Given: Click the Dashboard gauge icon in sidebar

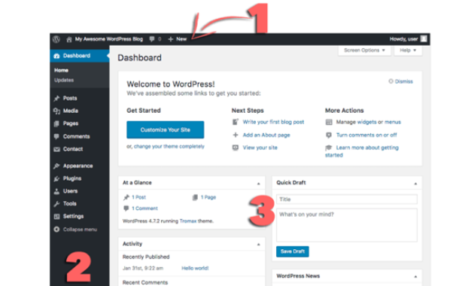Looking at the screenshot, I should (x=56, y=56).
